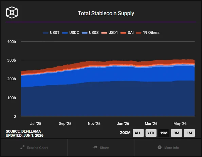The height and width of the screenshot is (157, 202).
Task: Open the More Info link
Action: point(168,148)
